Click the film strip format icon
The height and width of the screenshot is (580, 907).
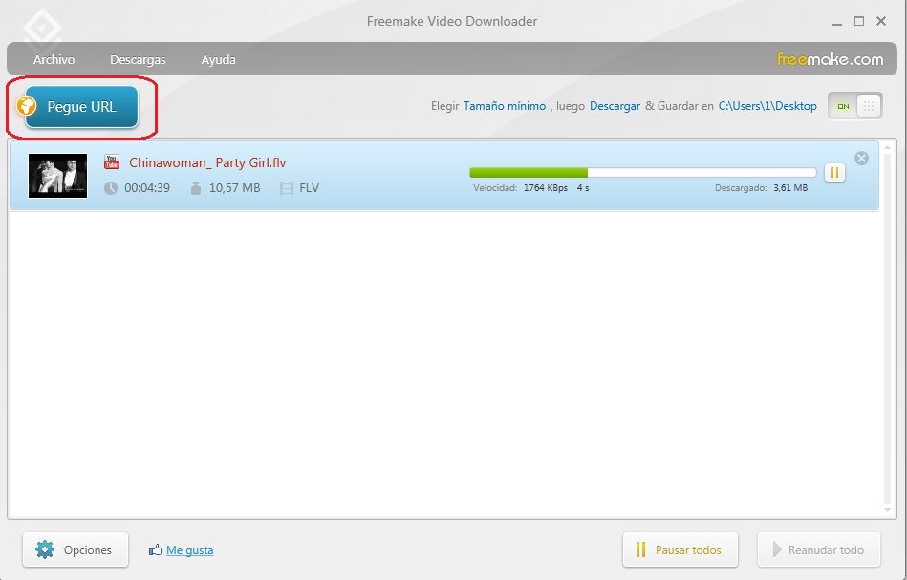[287, 188]
